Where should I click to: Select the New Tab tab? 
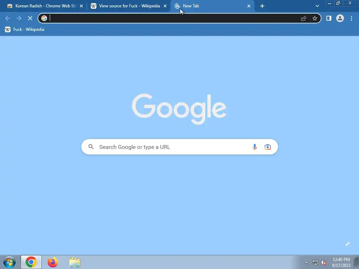[x=212, y=6]
